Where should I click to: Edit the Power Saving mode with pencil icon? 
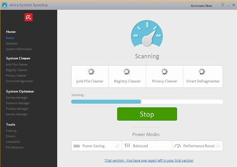(117, 146)
